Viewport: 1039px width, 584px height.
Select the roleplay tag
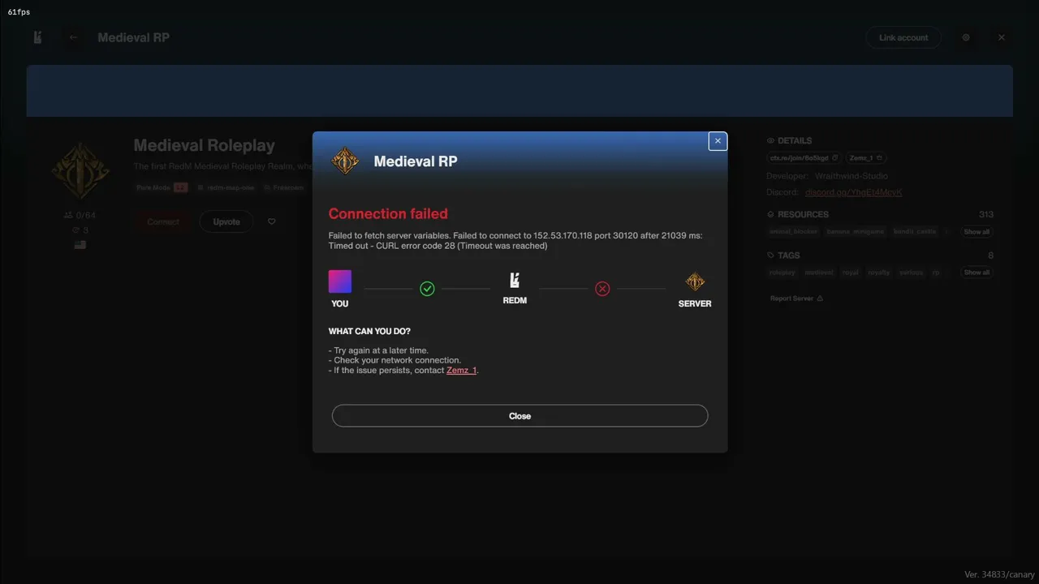tap(782, 273)
